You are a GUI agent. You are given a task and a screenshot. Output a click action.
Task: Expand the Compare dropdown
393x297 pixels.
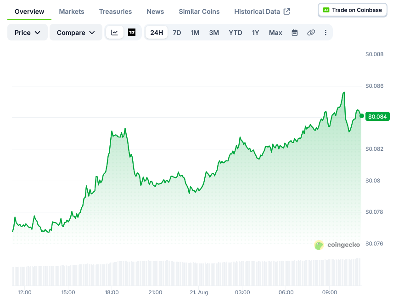(x=76, y=32)
